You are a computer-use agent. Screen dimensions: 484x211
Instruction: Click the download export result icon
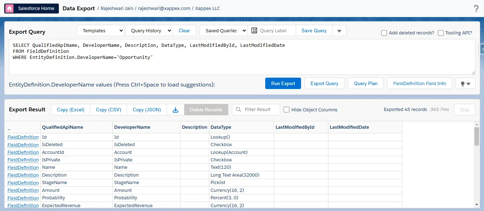pos(175,110)
